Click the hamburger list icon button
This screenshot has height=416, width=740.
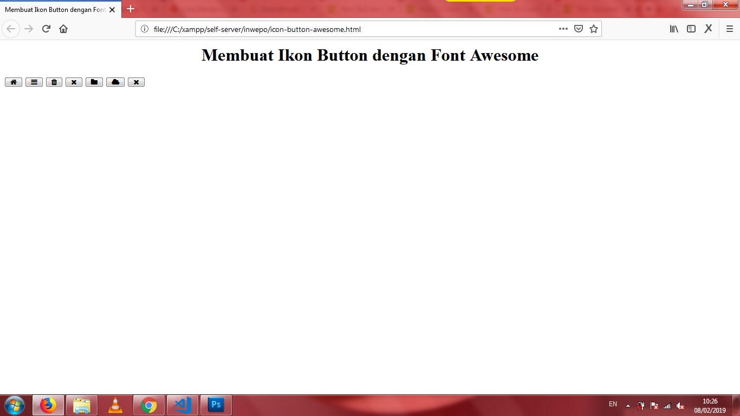click(x=34, y=82)
